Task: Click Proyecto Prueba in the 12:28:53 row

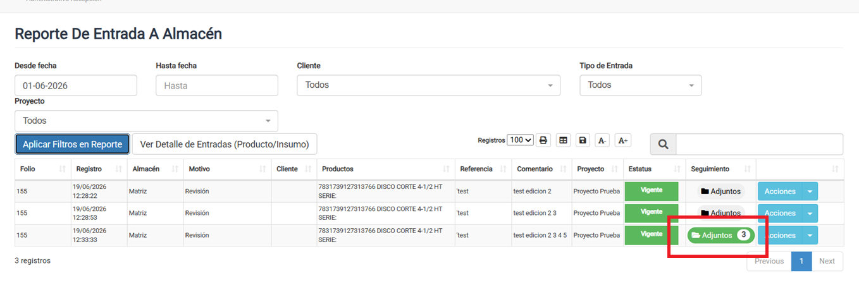Action: 596,213
